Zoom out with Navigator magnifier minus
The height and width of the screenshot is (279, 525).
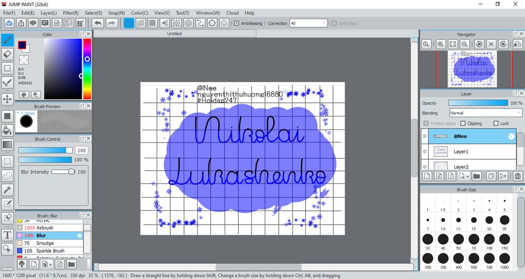pyautogui.click(x=465, y=44)
